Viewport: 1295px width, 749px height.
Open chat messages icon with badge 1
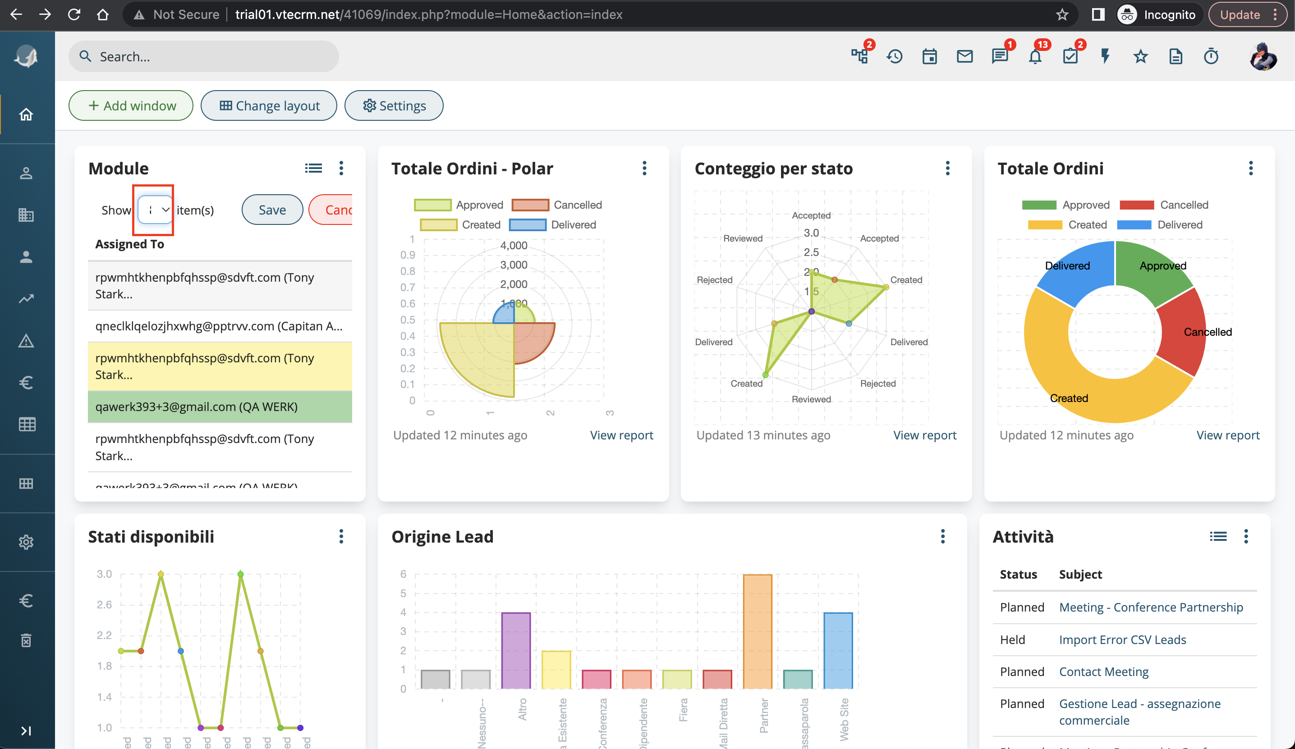point(1000,56)
